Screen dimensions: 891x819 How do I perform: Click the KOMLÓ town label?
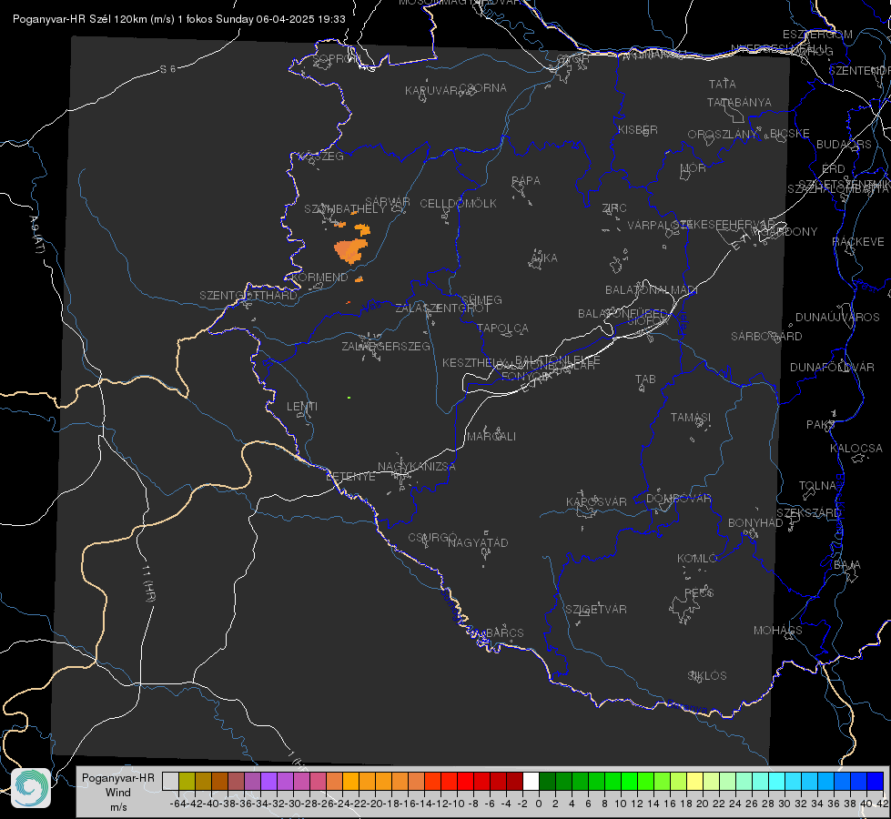pos(697,559)
